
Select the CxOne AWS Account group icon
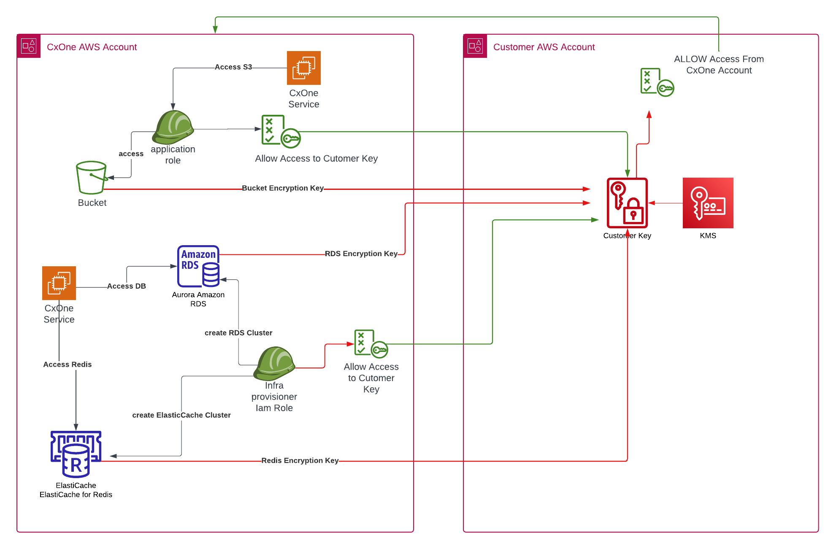pos(29,46)
